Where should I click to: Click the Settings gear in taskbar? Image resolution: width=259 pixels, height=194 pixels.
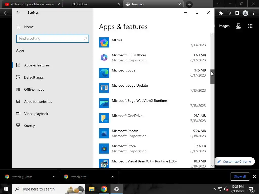pyautogui.click(x=116, y=189)
